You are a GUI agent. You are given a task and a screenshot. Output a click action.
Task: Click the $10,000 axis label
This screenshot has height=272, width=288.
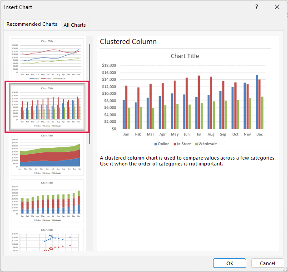(x=109, y=94)
